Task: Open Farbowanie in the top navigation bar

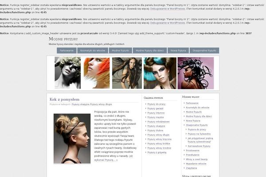Action: 66,50
